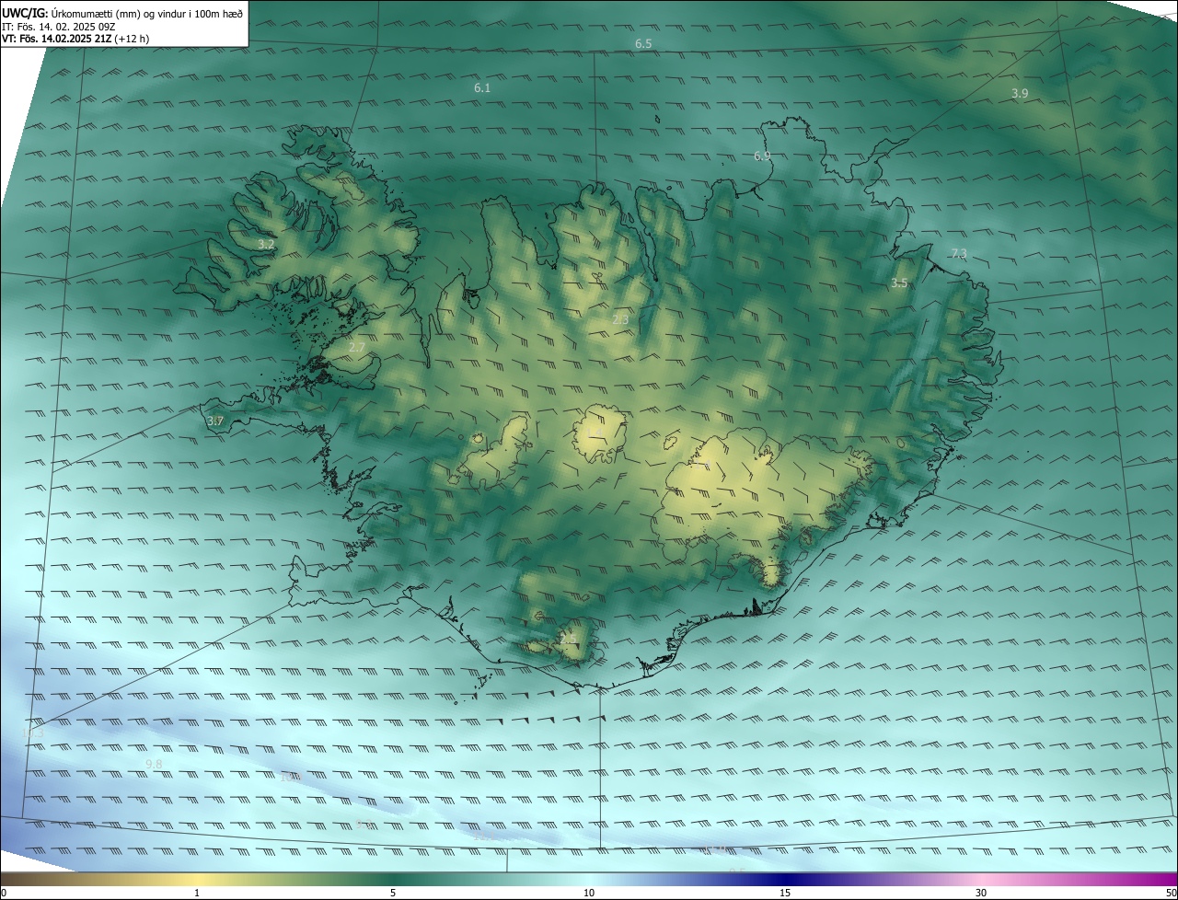Click the colorbar tick label 0
This screenshot has height=900, width=1178.
pos(4,893)
